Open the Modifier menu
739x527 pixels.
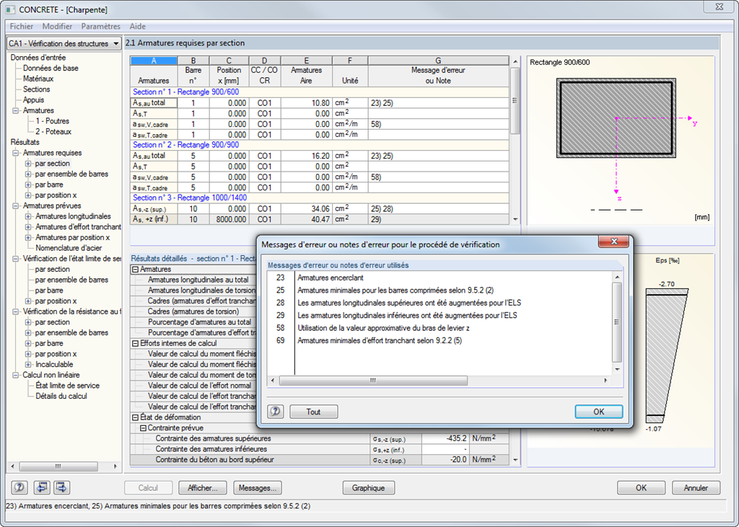click(57, 27)
